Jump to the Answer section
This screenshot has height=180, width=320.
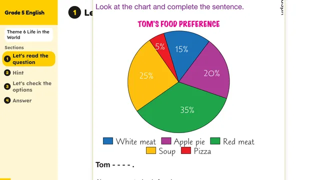coord(22,100)
